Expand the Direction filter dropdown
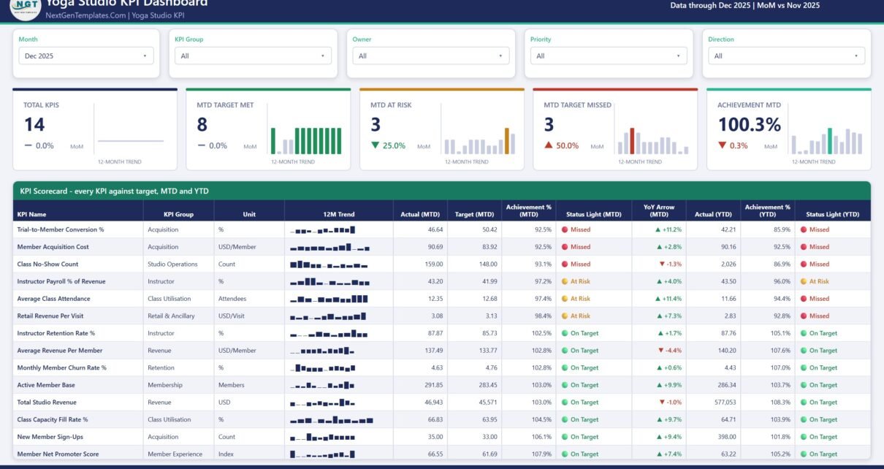 [x=786, y=56]
